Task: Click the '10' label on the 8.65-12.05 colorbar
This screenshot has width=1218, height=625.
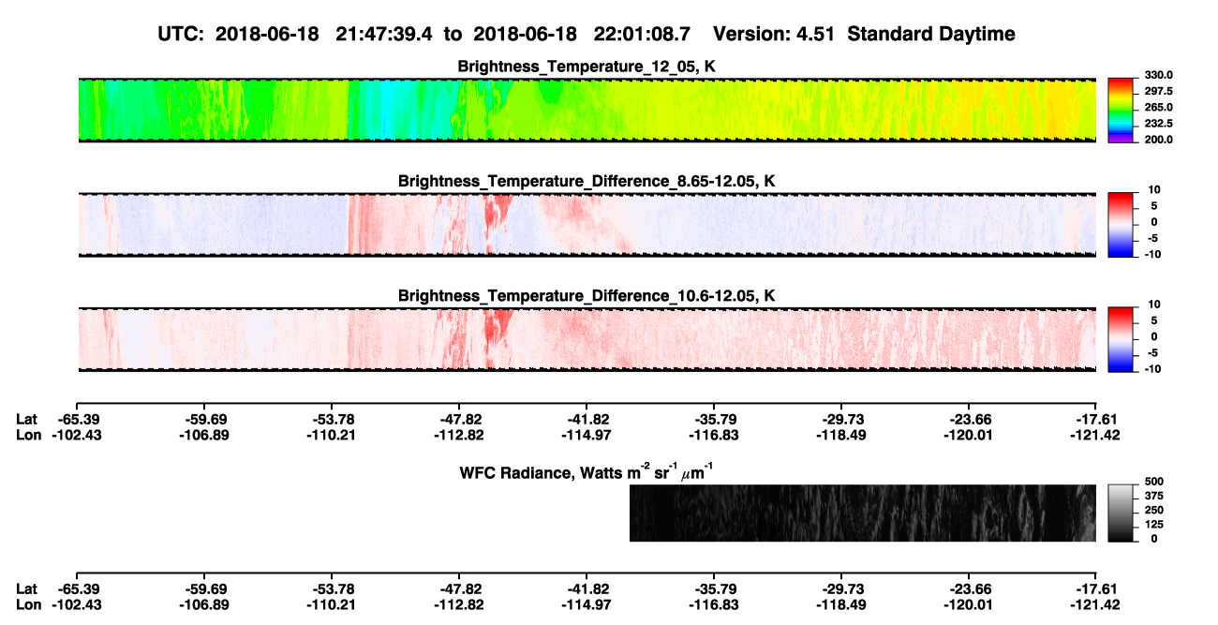Action: coord(1152,190)
